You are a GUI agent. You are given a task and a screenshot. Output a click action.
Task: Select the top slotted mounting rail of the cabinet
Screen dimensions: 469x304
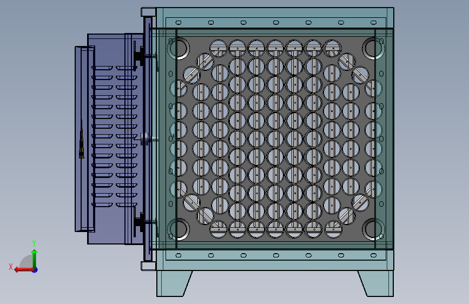[275, 22]
